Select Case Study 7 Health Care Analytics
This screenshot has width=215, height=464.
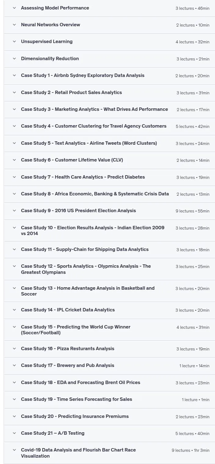[x=83, y=177]
